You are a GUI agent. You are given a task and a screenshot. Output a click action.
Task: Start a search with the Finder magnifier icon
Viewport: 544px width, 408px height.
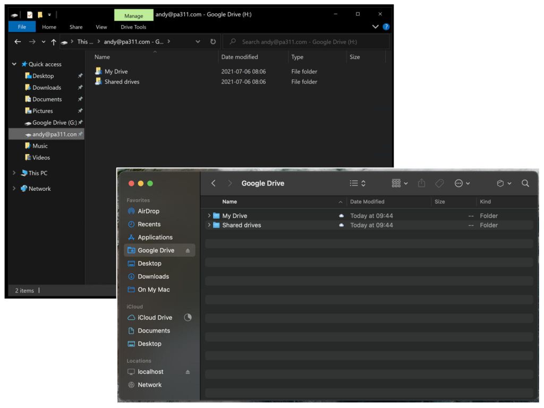pyautogui.click(x=525, y=183)
